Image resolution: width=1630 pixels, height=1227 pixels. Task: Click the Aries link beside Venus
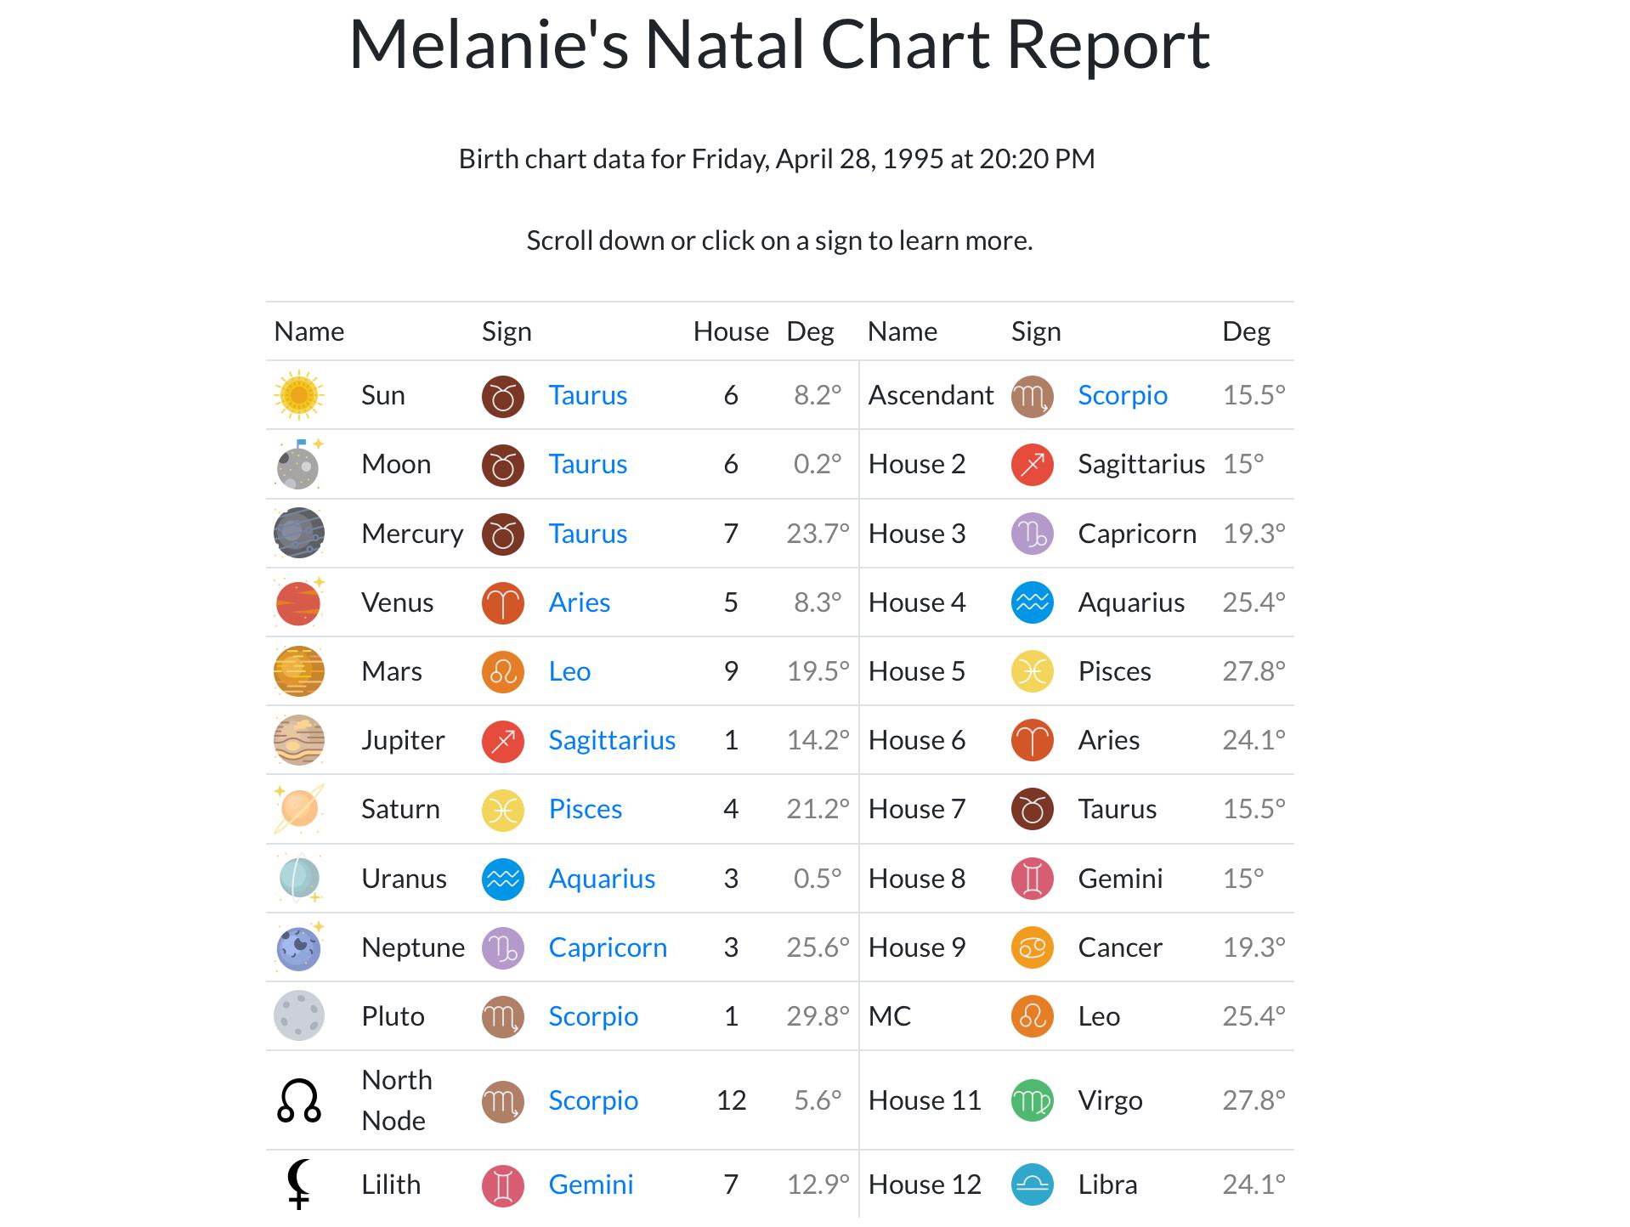[x=580, y=602]
